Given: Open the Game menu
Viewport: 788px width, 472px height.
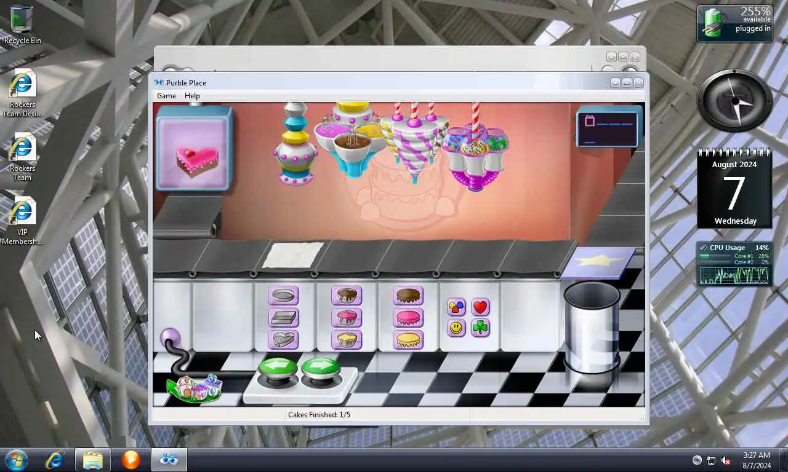Looking at the screenshot, I should tap(166, 96).
